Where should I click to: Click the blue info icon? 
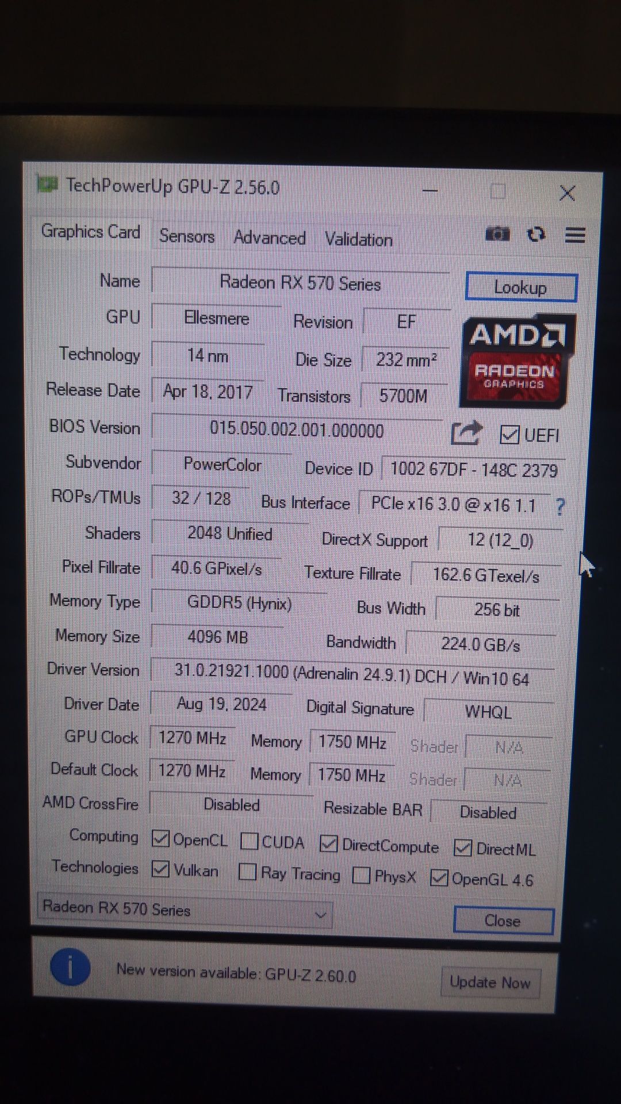[70, 967]
